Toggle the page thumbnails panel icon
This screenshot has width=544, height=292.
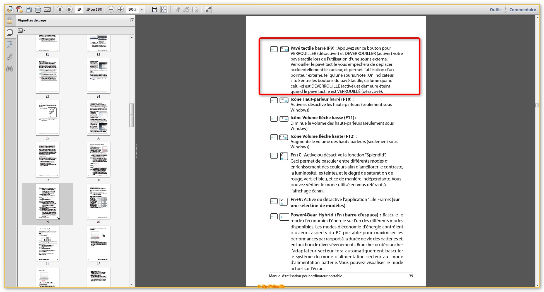pyautogui.click(x=9, y=33)
